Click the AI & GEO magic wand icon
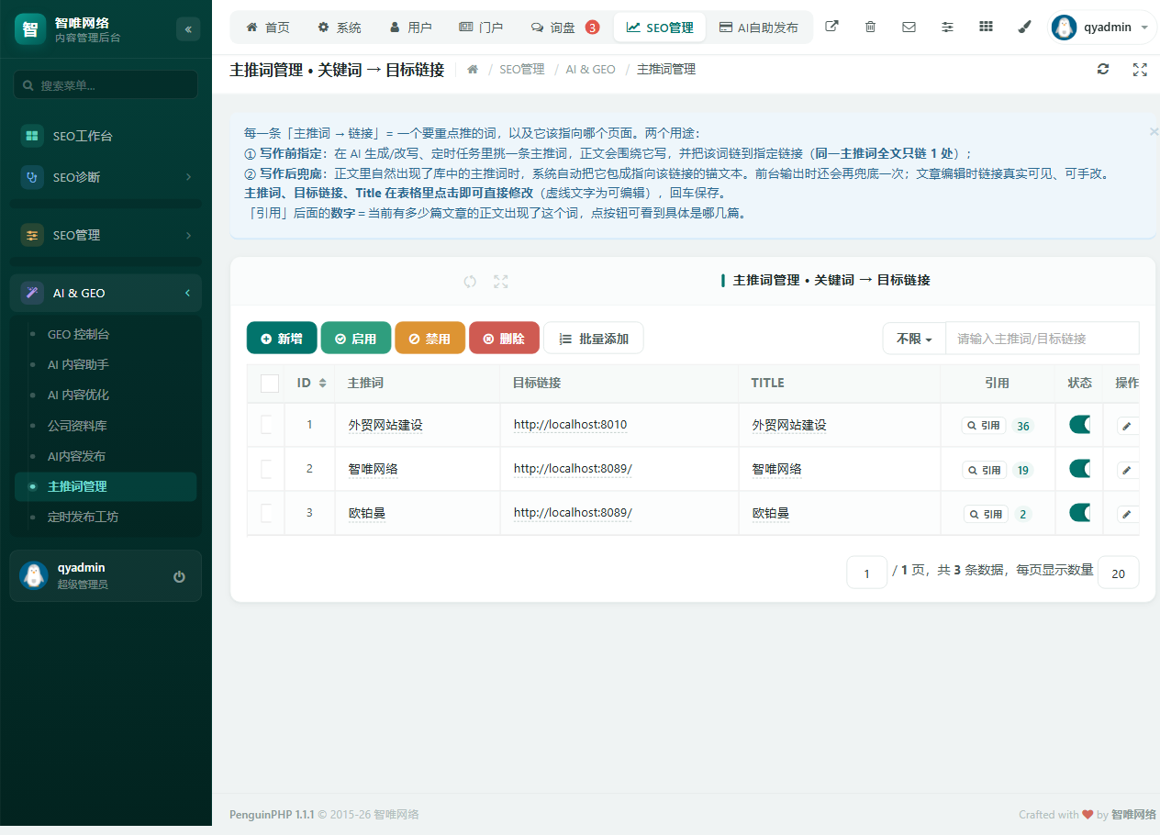Screen dimensions: 1160x835 point(33,293)
